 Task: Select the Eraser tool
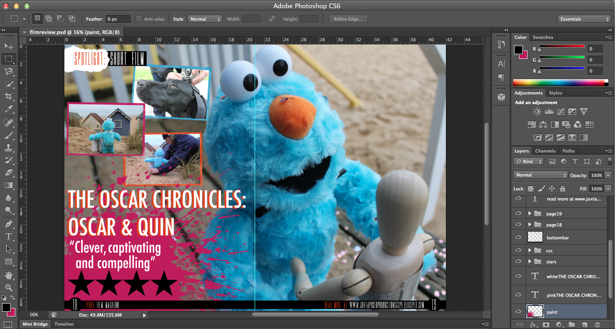[9, 173]
